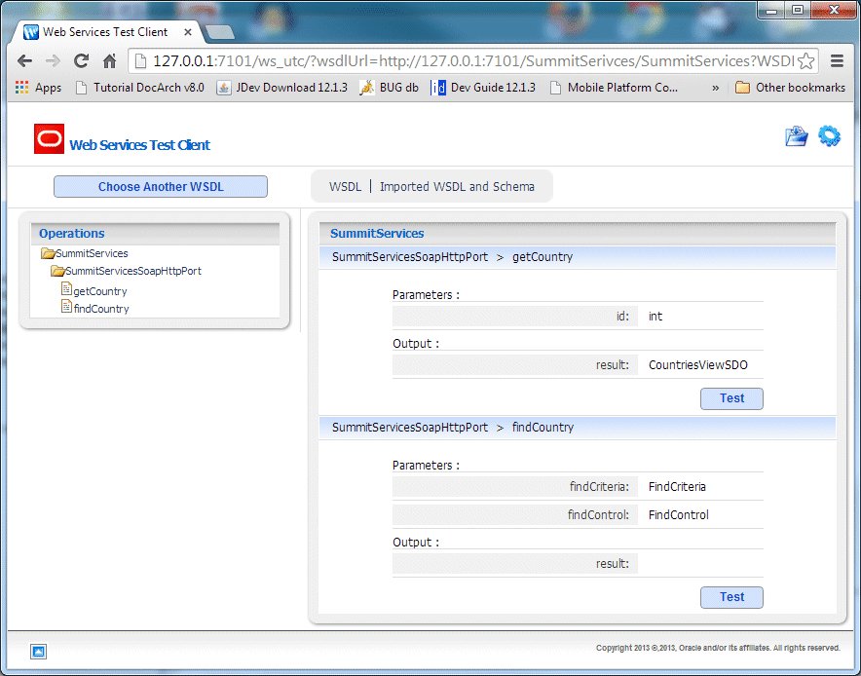The image size is (861, 676).
Task: Switch to the WSDL tab
Action: click(346, 187)
